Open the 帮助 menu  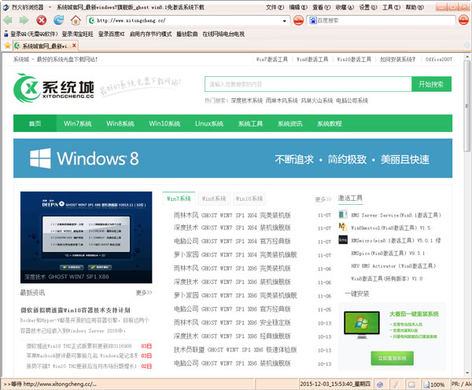pos(415,7)
